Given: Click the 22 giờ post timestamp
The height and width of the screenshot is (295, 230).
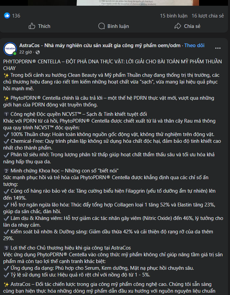Looking at the screenshot, I should click(x=26, y=52).
